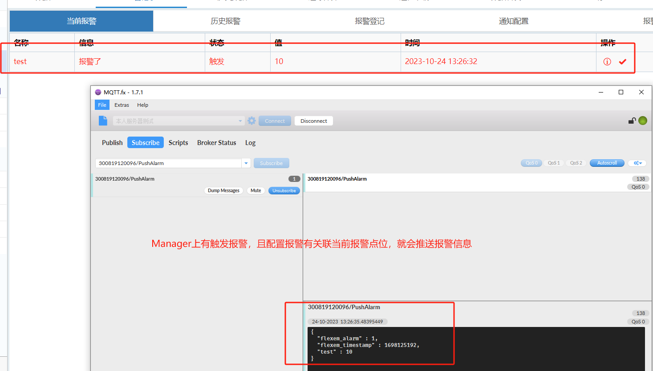Image resolution: width=653 pixels, height=371 pixels.
Task: Switch to Publish tab
Action: point(112,142)
